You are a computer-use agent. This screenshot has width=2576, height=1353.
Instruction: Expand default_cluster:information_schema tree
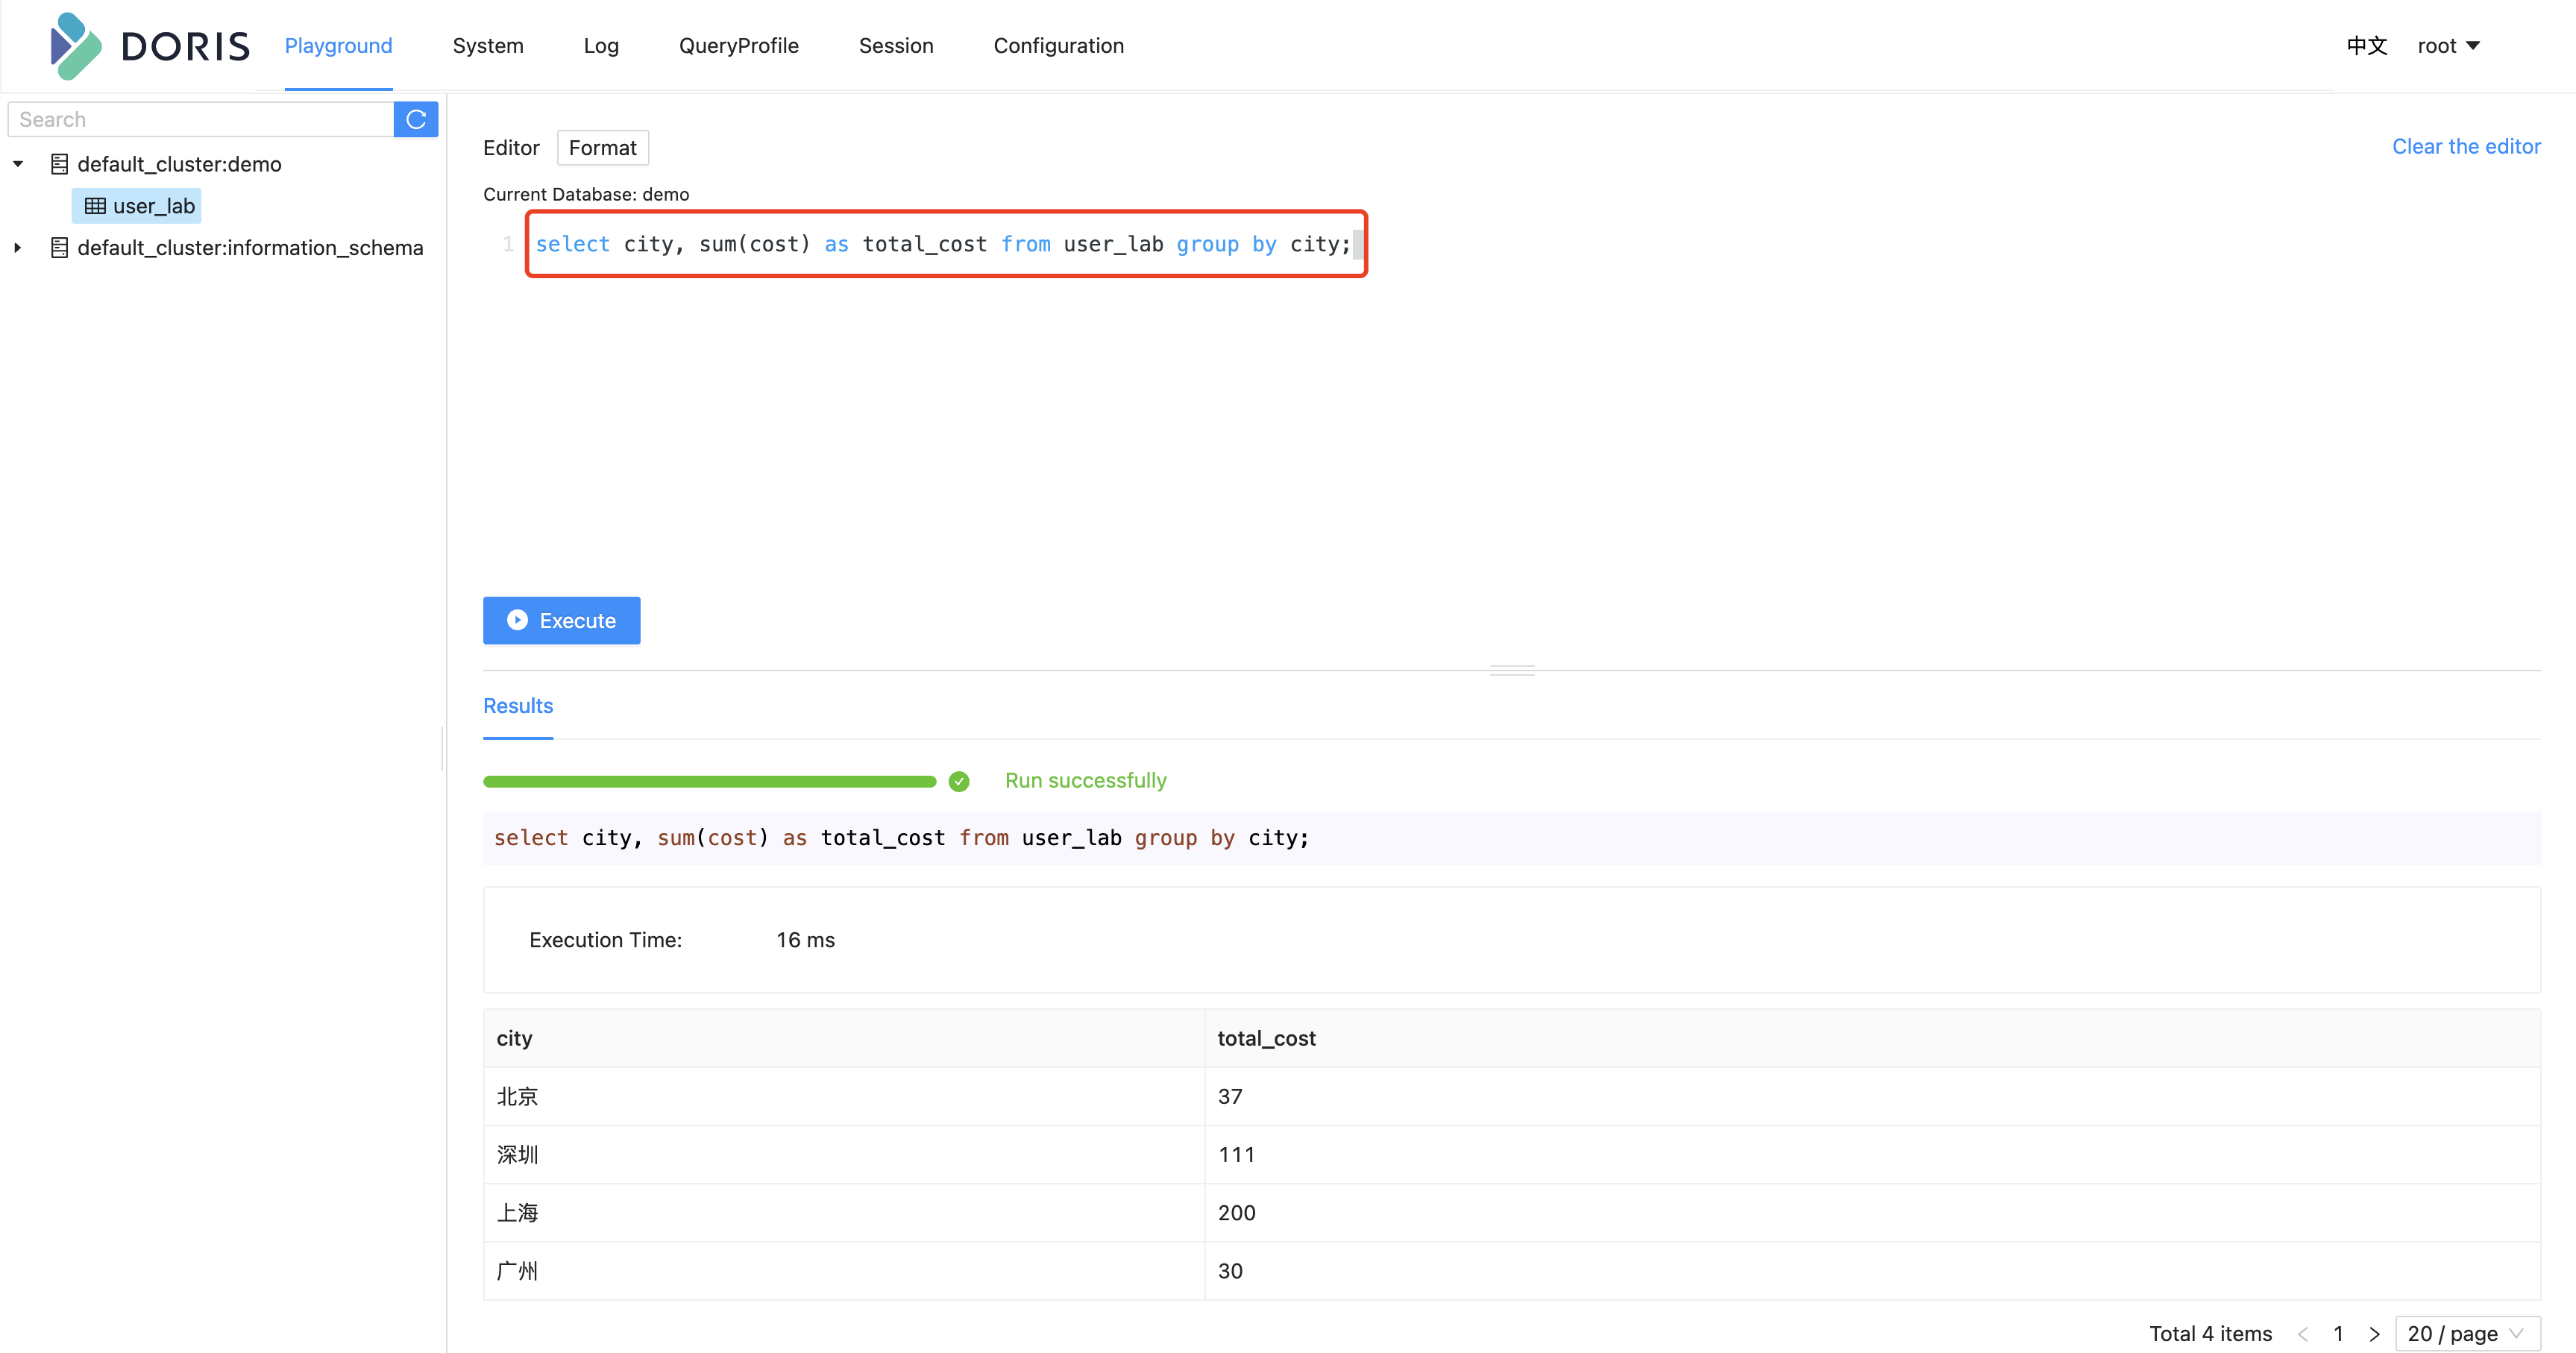point(17,247)
